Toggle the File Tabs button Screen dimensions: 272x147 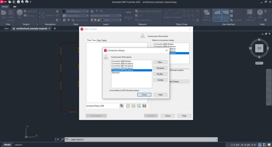click(217, 15)
